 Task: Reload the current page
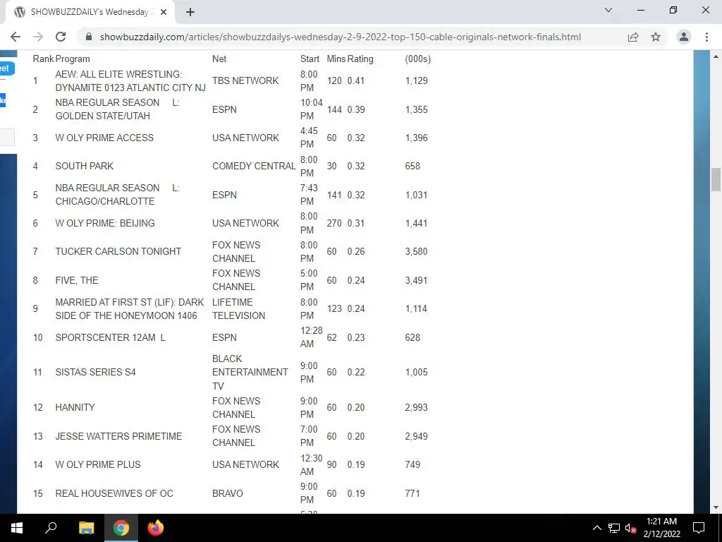61,37
